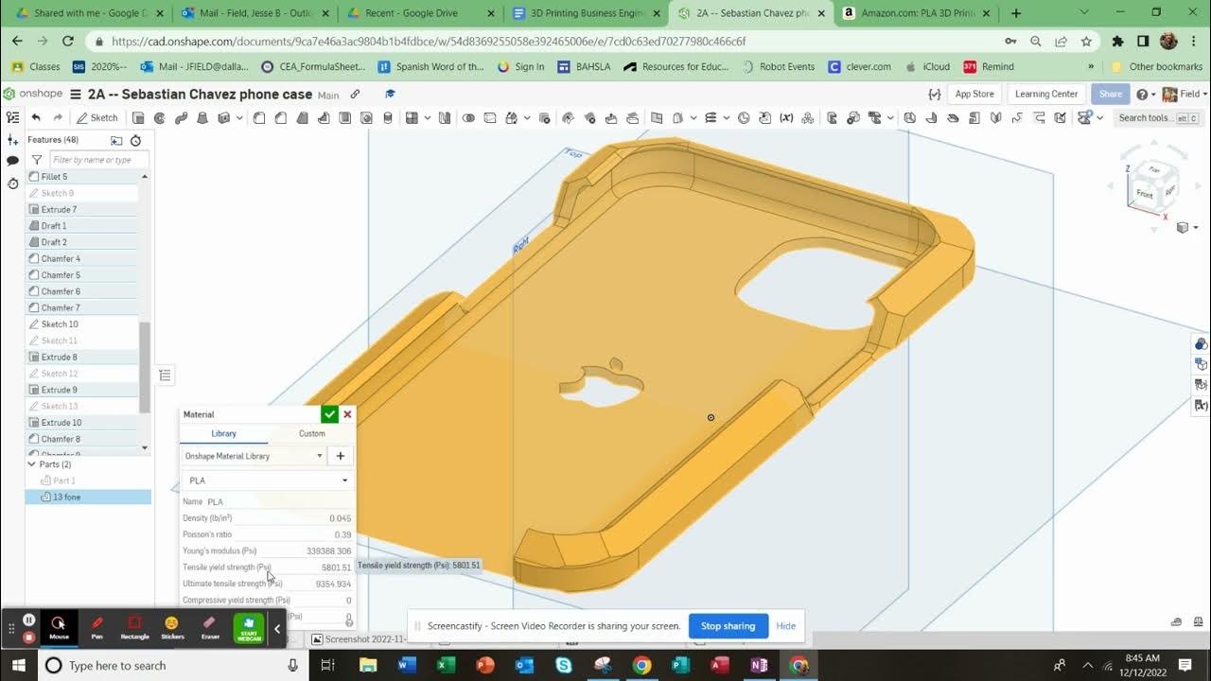Image resolution: width=1211 pixels, height=681 pixels.
Task: Select the Extrude tool icon
Action: point(138,118)
